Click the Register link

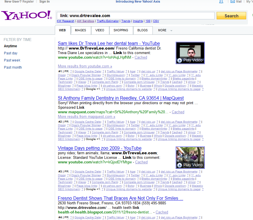[x=28, y=2]
